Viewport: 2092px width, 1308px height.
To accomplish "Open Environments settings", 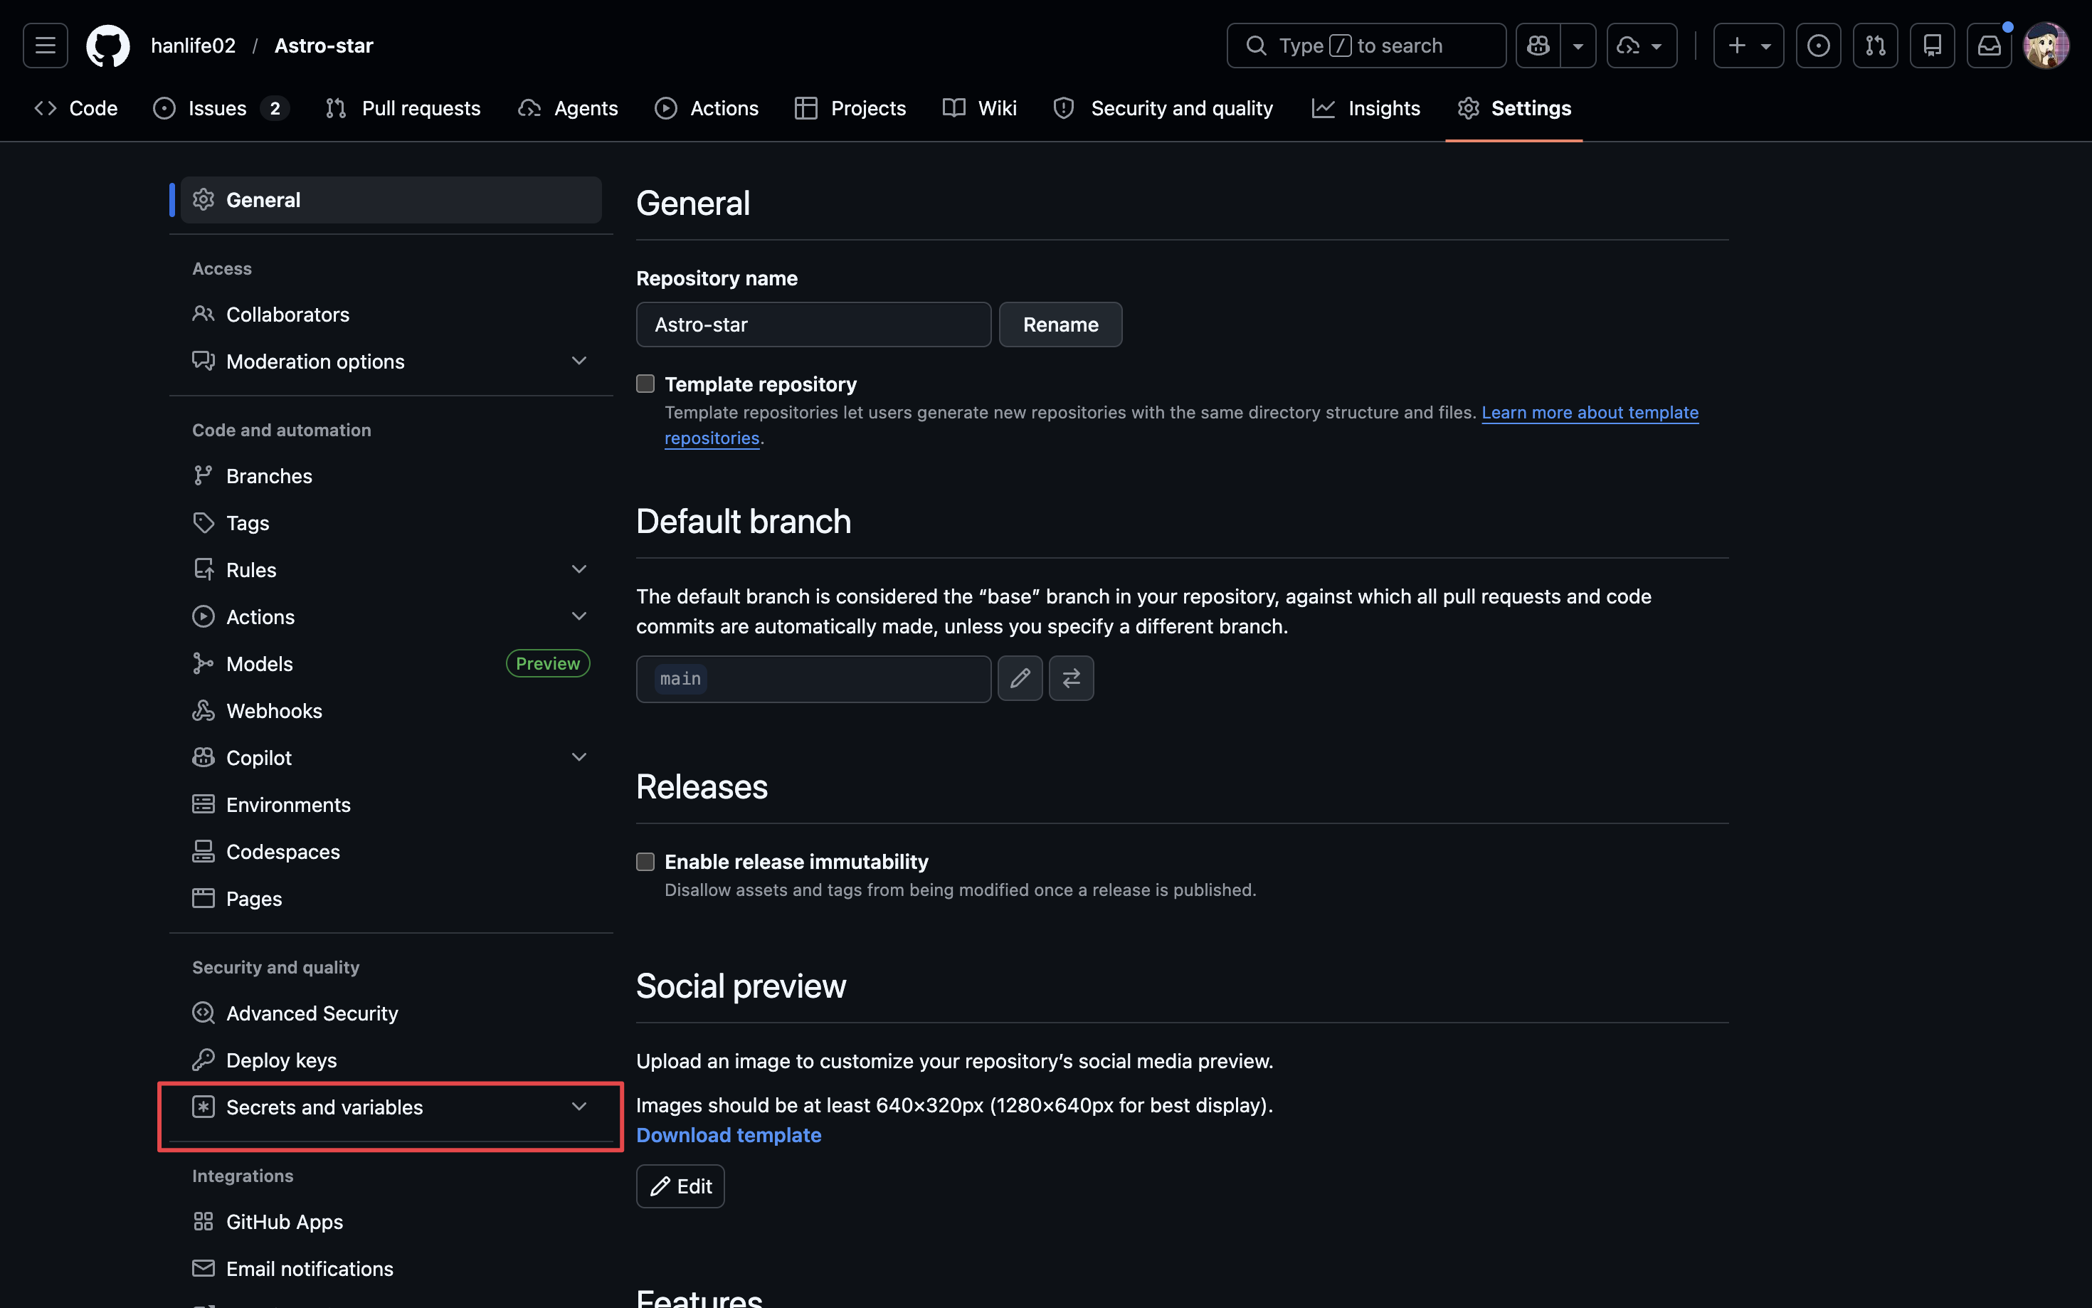I will [x=391, y=805].
